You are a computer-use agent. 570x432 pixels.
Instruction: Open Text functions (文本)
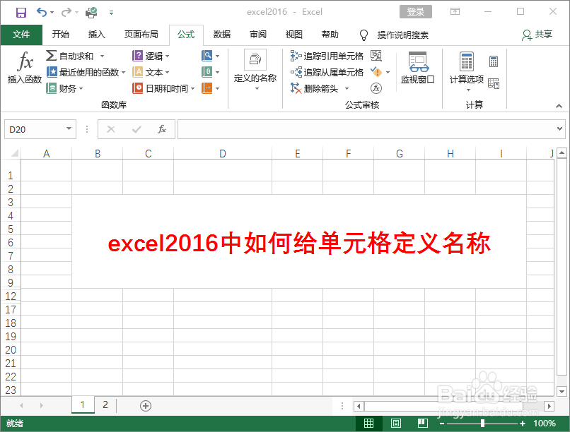click(151, 72)
